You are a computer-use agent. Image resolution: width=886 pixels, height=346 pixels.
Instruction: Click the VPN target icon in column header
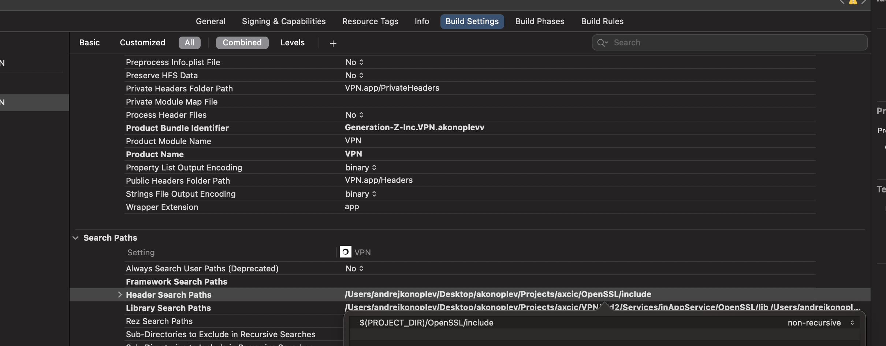(x=345, y=252)
